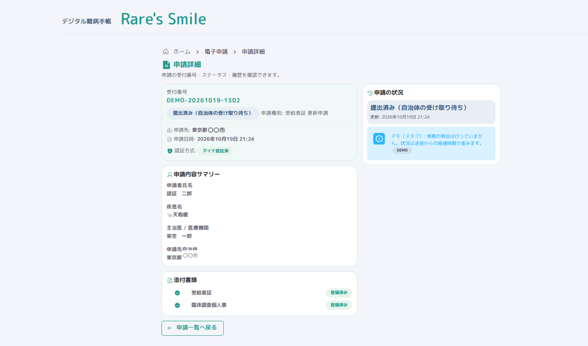Viewport: 588px width, 346px height.
Task: Click history clock icon beside 申請の状況
Action: pos(370,93)
